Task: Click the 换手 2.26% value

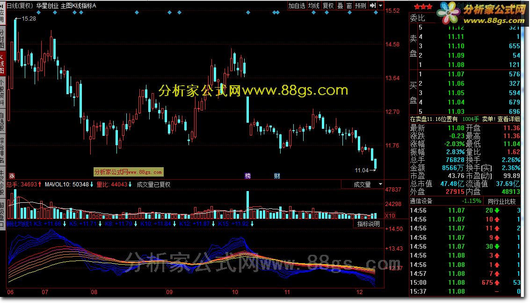Action: pyautogui.click(x=511, y=160)
